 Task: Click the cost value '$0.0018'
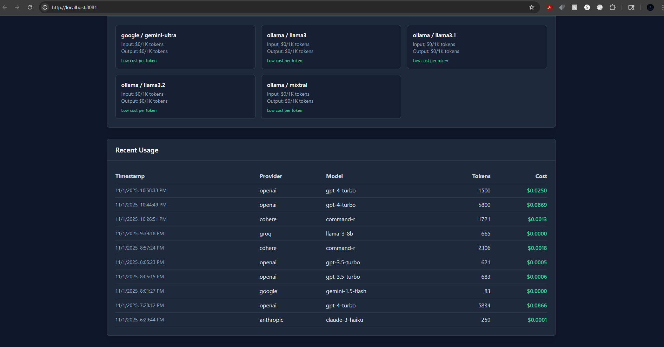pyautogui.click(x=537, y=248)
